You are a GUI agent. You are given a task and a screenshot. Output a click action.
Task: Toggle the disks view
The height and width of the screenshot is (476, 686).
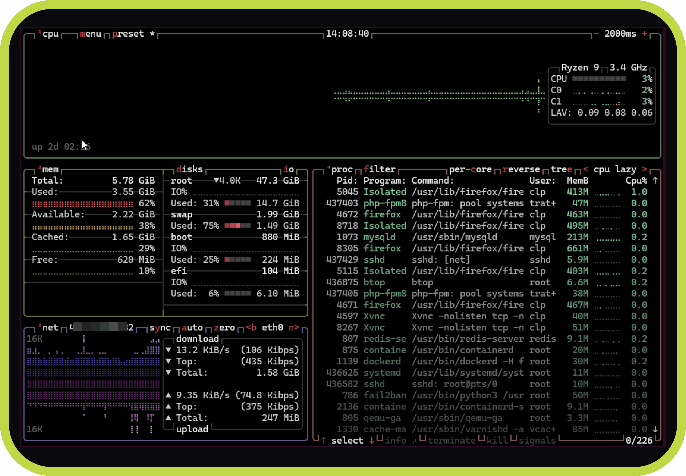click(190, 169)
